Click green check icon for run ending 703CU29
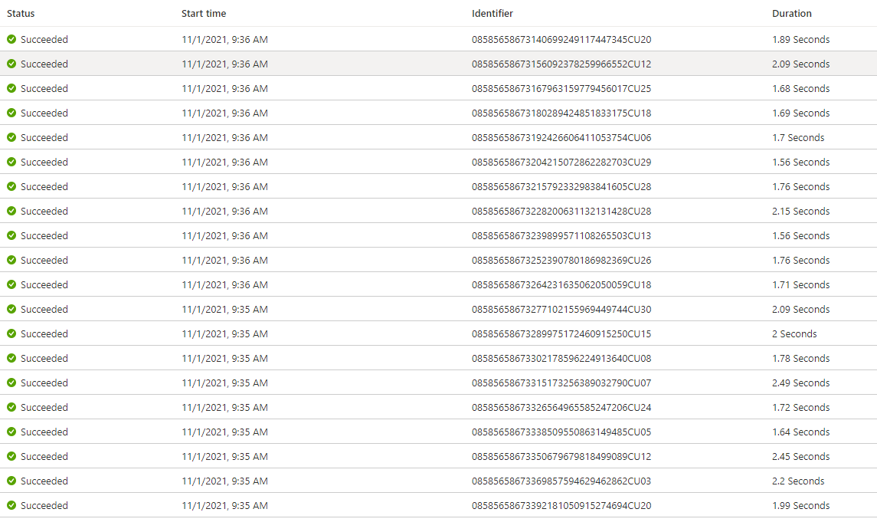 tap(11, 163)
